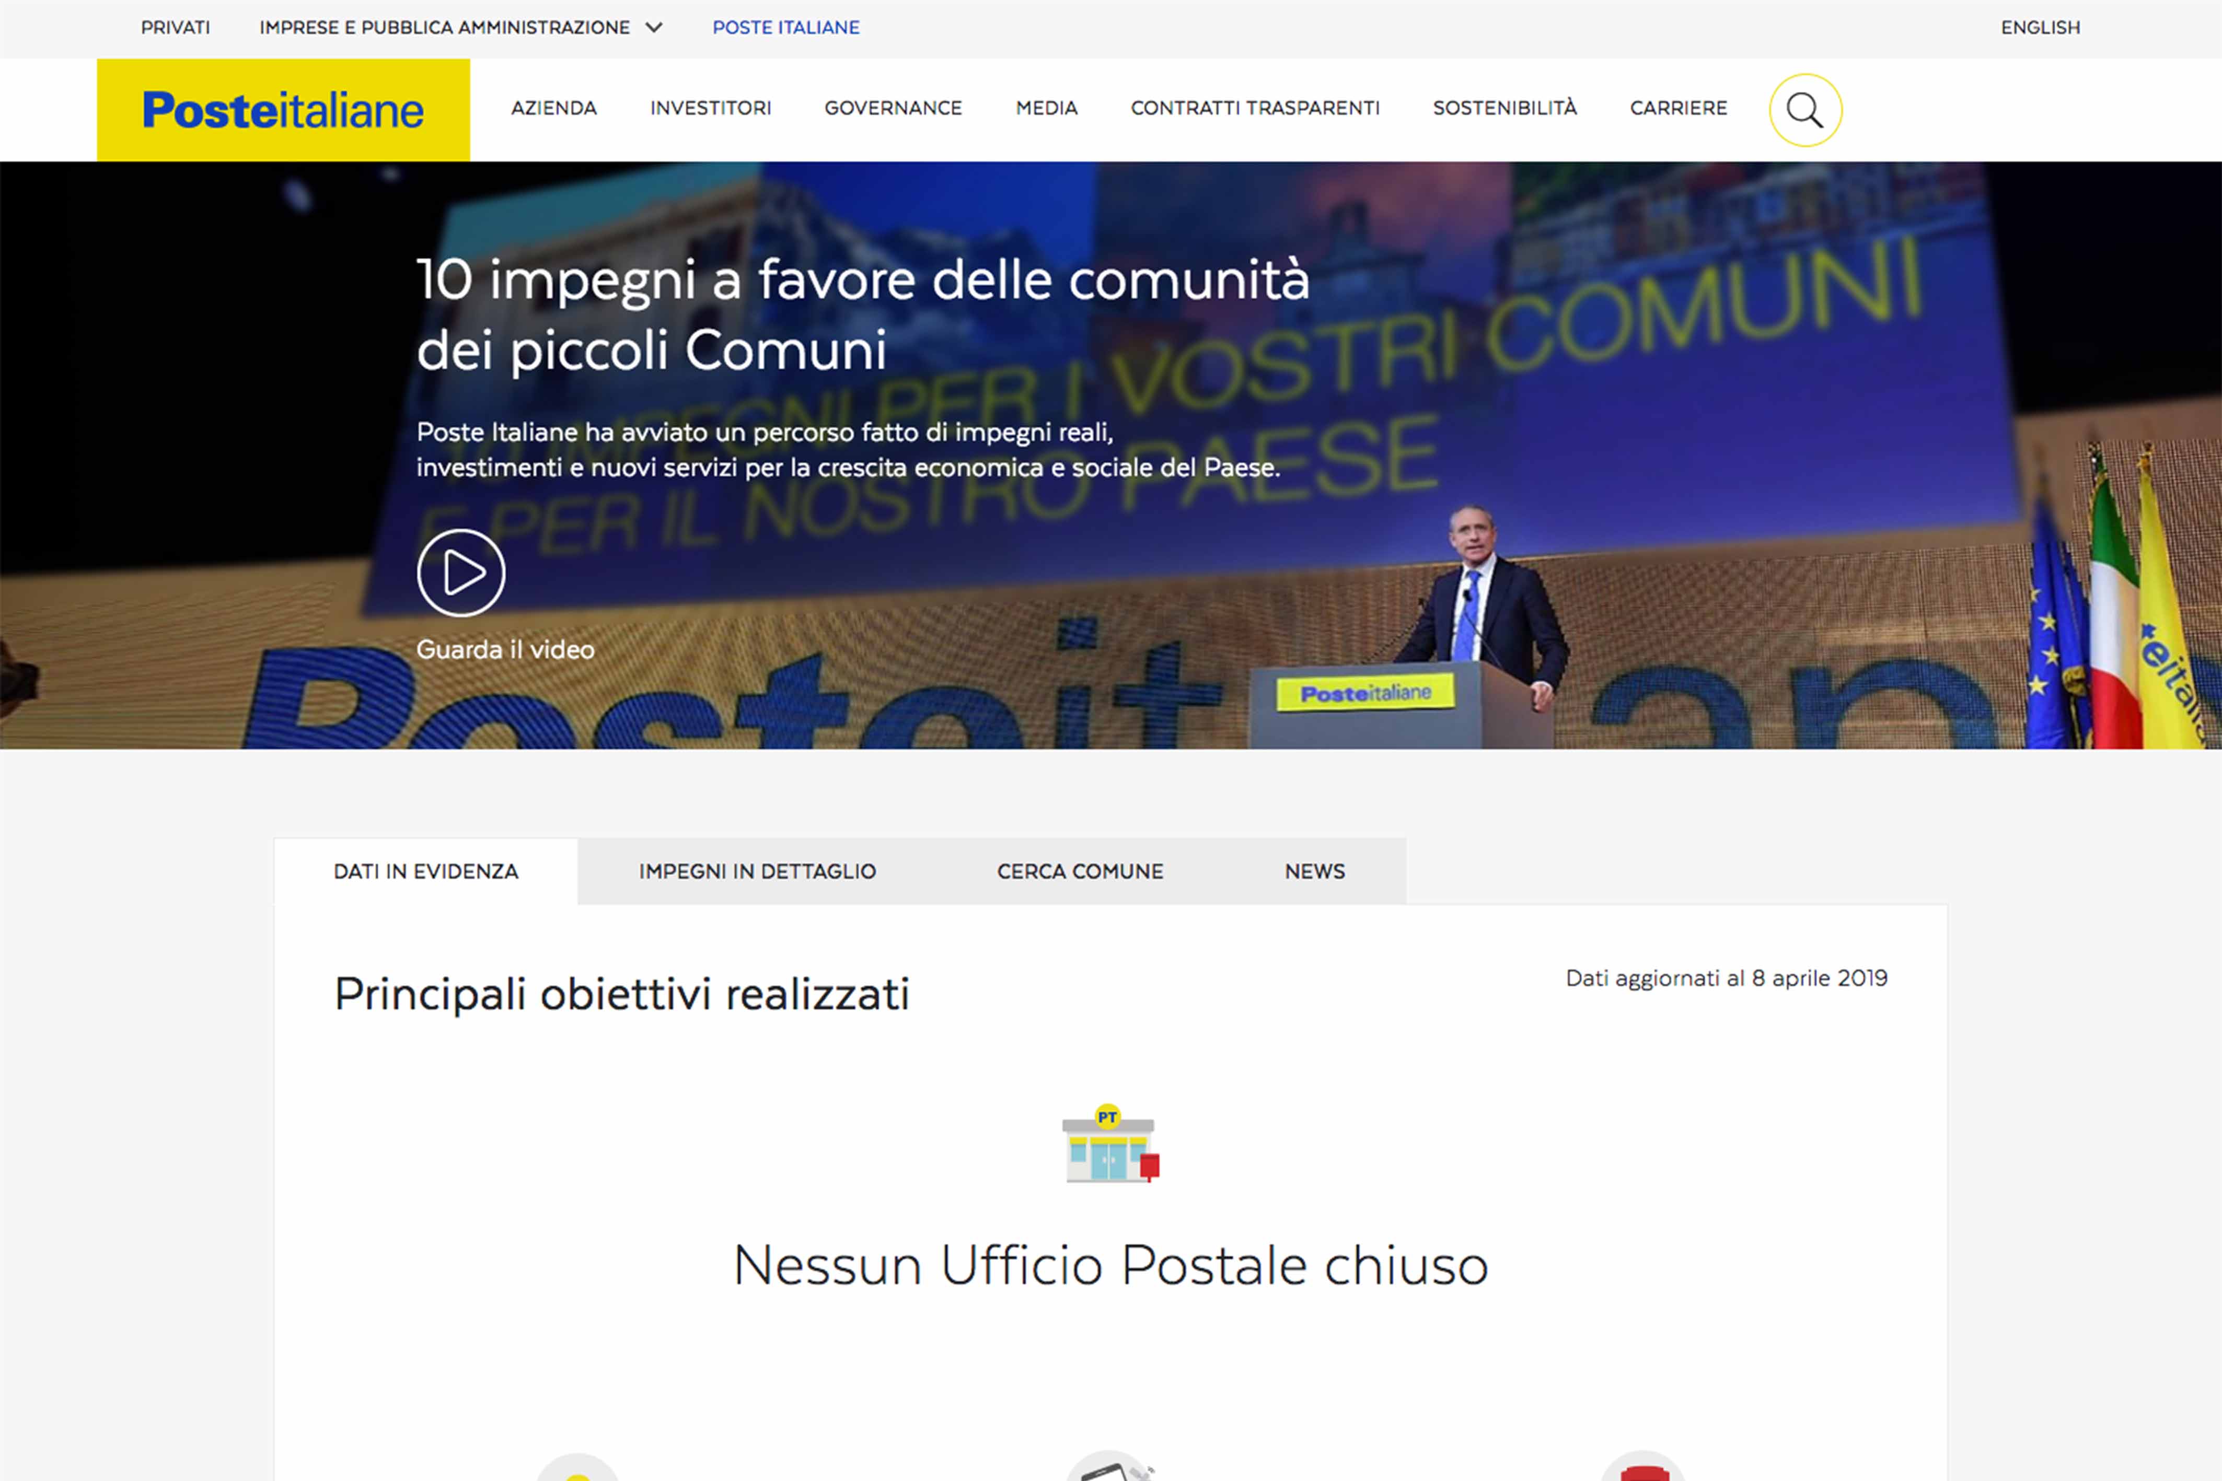The height and width of the screenshot is (1481, 2222).
Task: Open the Privati top link
Action: pyautogui.click(x=176, y=27)
